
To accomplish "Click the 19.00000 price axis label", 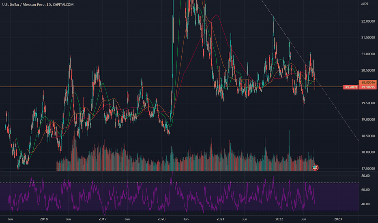I will 368,120.
